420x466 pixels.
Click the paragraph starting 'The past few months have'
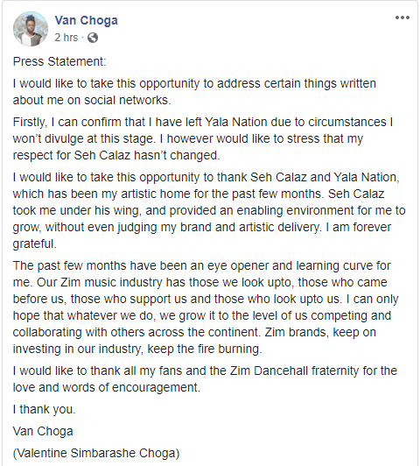tap(206, 307)
